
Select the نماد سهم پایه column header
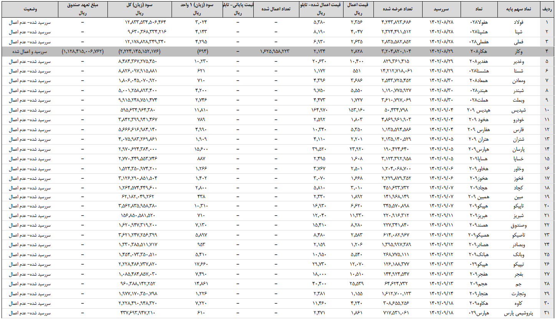click(x=518, y=8)
